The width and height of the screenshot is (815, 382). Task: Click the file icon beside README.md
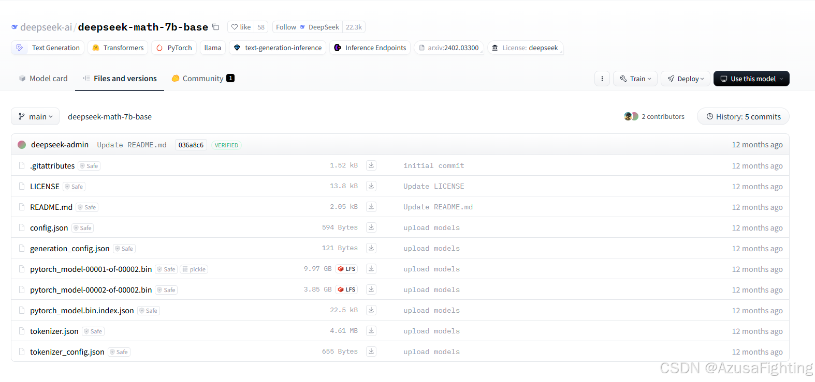tap(22, 207)
